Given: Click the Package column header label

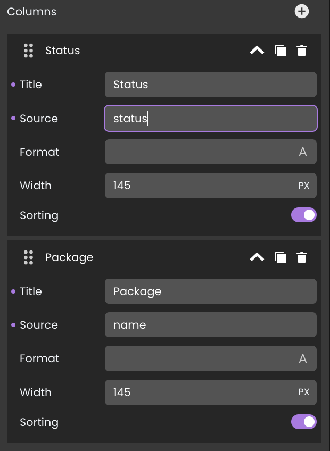Looking at the screenshot, I should coord(69,257).
